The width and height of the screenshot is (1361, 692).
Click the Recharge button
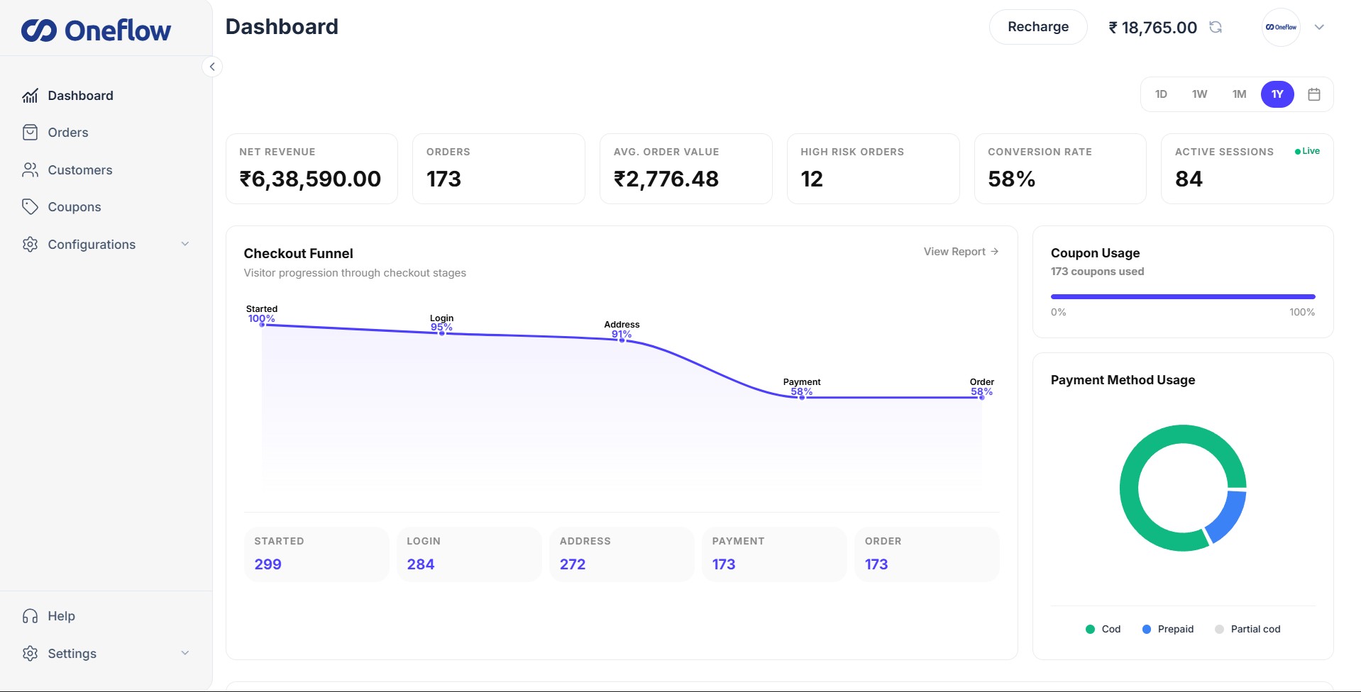(x=1037, y=26)
